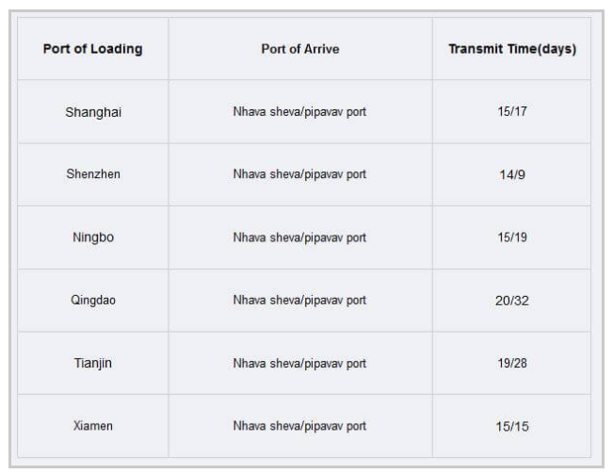Click the Transmit Time(days) column header
Viewport: 613px width, 474px height.
(512, 50)
